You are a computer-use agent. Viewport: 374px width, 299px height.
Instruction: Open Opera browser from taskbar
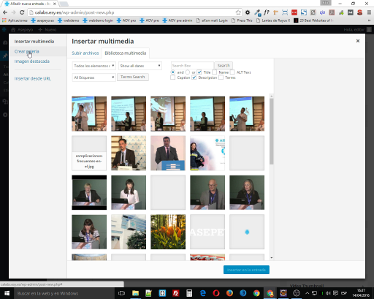click(x=216, y=293)
